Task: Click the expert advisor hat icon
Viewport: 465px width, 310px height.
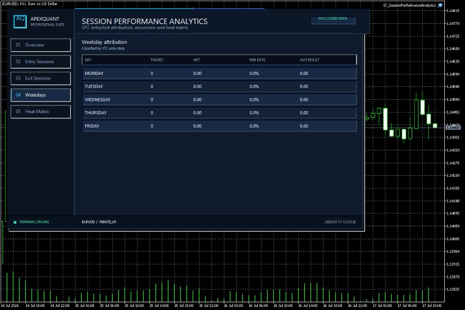Action: pyautogui.click(x=440, y=5)
